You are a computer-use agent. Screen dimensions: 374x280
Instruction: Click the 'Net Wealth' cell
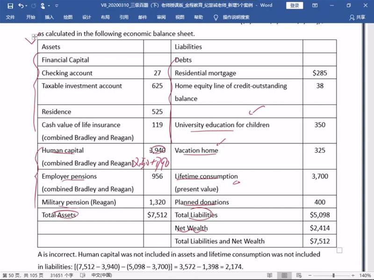pyautogui.click(x=237, y=228)
